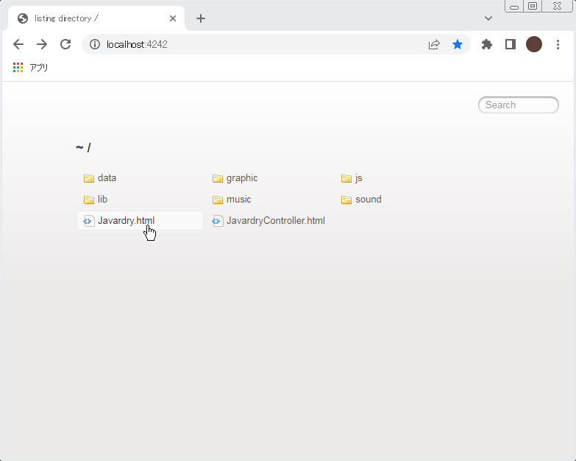Click into the Search field

coord(519,105)
